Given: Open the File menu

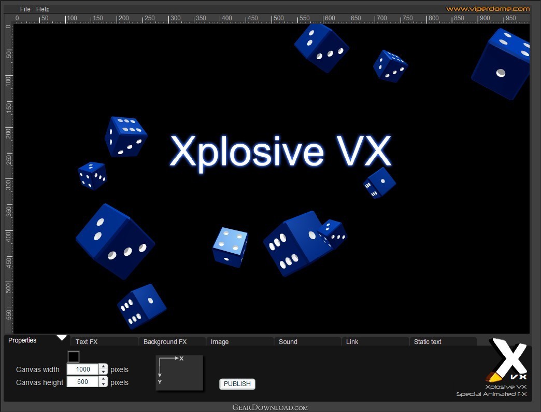Looking at the screenshot, I should (25, 9).
